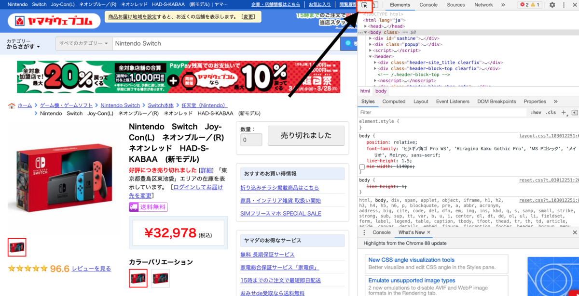Toggle the device emulation toolbar icon
The height and width of the screenshot is (296, 579).
coord(376,6)
